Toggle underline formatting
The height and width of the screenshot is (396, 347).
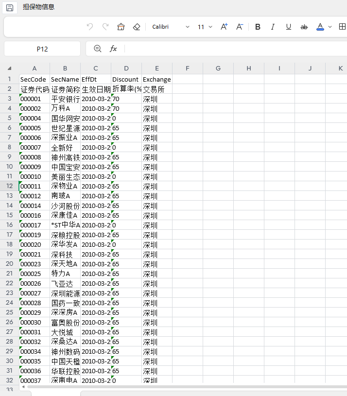(x=288, y=27)
